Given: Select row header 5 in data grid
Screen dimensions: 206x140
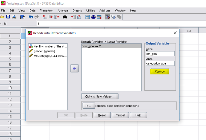Looking at the screenshot, I should click(x=10, y=59).
